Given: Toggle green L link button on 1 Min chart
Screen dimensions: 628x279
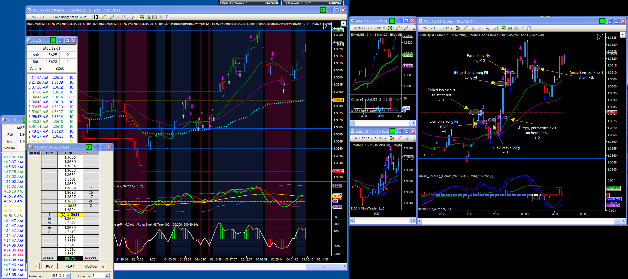Looking at the screenshot, I should point(392,21).
